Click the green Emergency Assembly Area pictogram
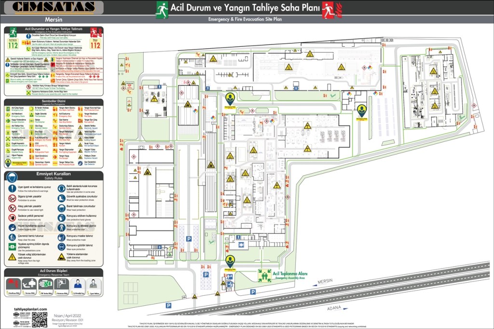The width and height of the screenshot is (494, 329). 264,275
